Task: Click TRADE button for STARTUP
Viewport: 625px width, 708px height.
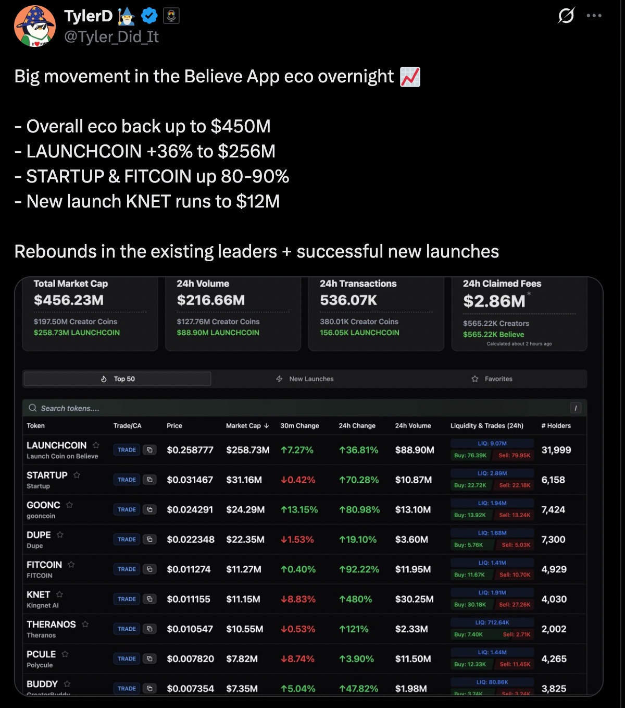Action: (x=127, y=480)
